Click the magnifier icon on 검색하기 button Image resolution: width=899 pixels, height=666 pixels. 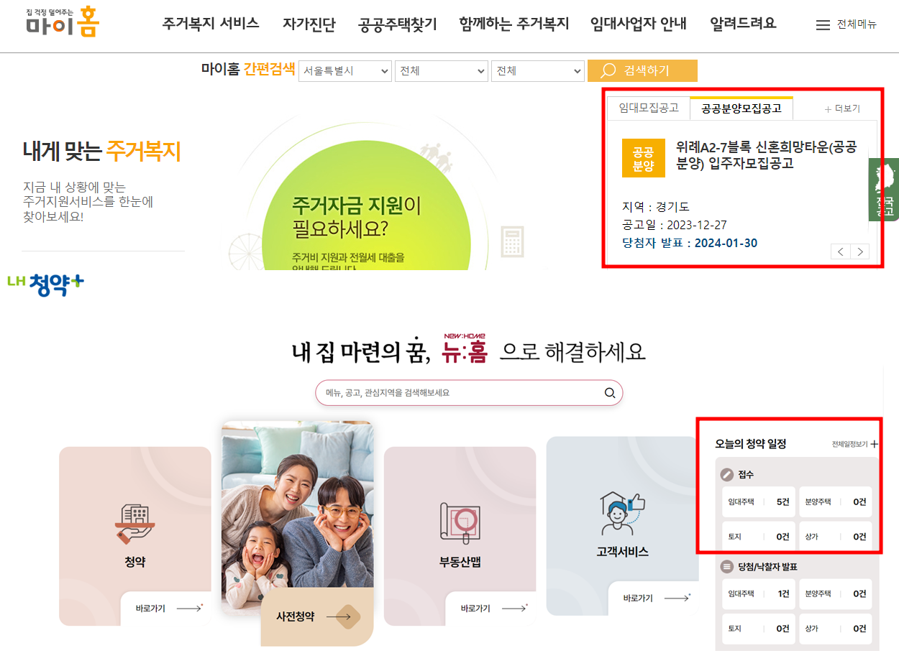point(606,70)
